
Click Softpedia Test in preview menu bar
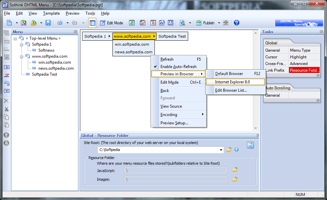[172, 36]
